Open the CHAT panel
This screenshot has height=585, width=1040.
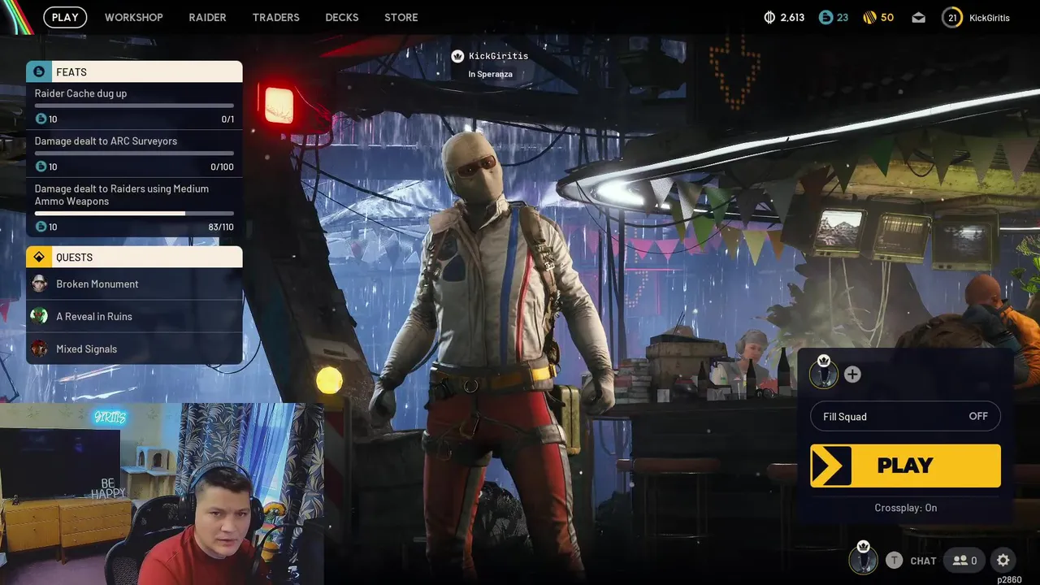point(923,561)
